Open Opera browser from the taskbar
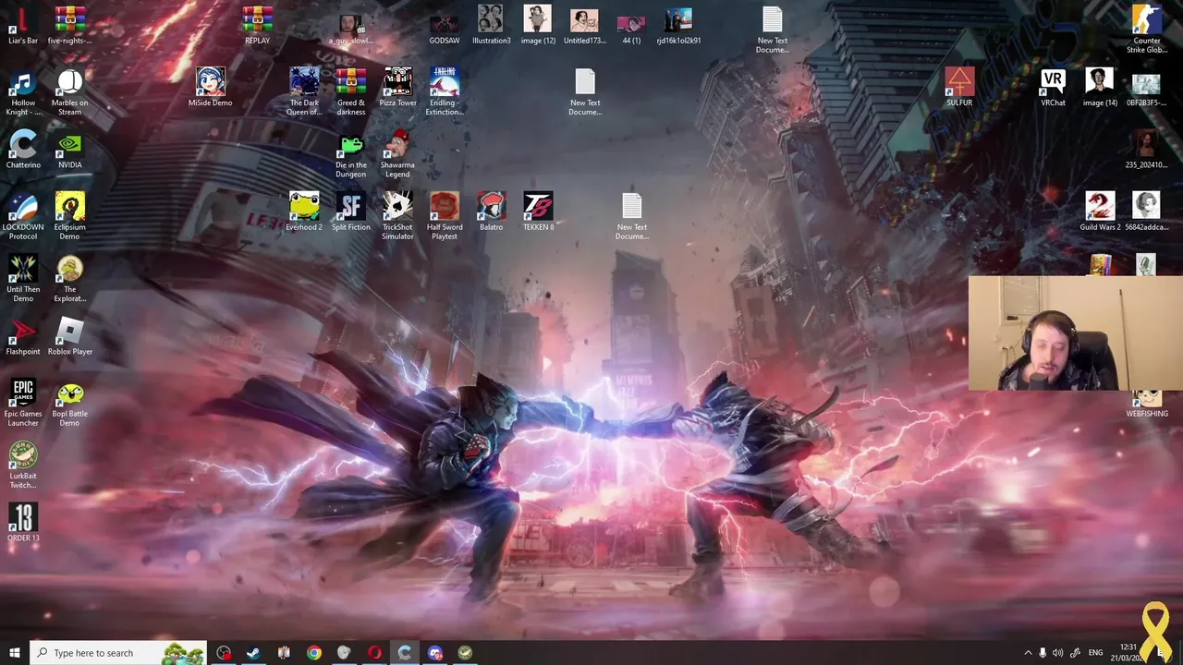Image resolution: width=1183 pixels, height=665 pixels. [374, 653]
